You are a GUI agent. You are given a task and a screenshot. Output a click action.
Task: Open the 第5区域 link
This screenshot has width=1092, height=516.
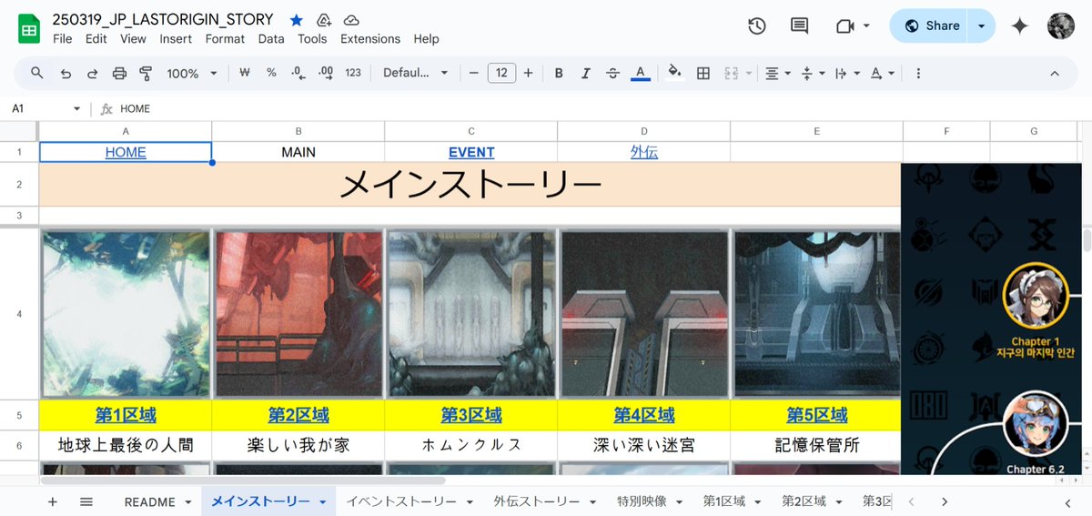point(817,415)
